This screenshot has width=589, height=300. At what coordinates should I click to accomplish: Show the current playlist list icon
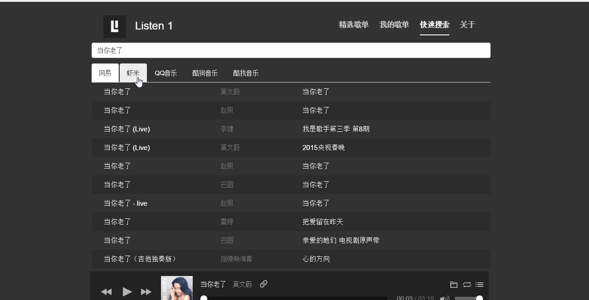(480, 285)
